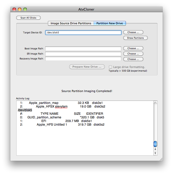Open Choose dialog for Efi Image Path
Image resolution: width=173 pixels, height=175 pixels.
(133, 54)
